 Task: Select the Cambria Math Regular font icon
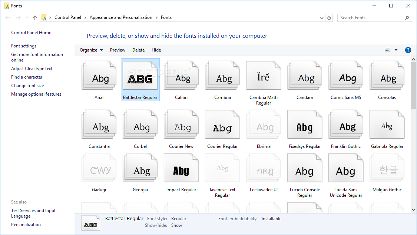(264, 75)
